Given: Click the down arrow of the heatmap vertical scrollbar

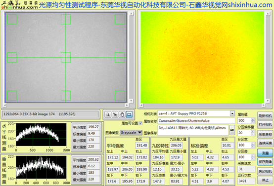Looking at the screenshot, I should pyautogui.click(x=268, y=101).
